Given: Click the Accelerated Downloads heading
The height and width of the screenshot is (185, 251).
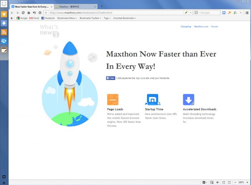Looking at the screenshot, I should point(200,109).
